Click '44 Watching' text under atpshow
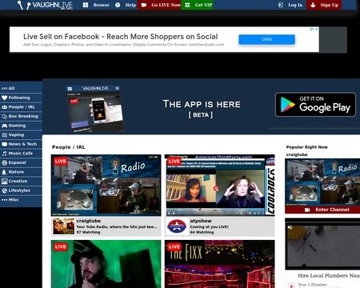Screen dimensions: 360x288 click(202, 232)
